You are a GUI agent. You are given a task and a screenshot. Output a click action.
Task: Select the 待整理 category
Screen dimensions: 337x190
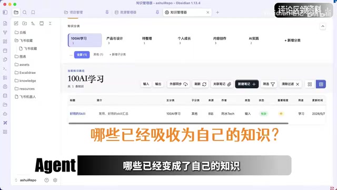click(x=147, y=40)
